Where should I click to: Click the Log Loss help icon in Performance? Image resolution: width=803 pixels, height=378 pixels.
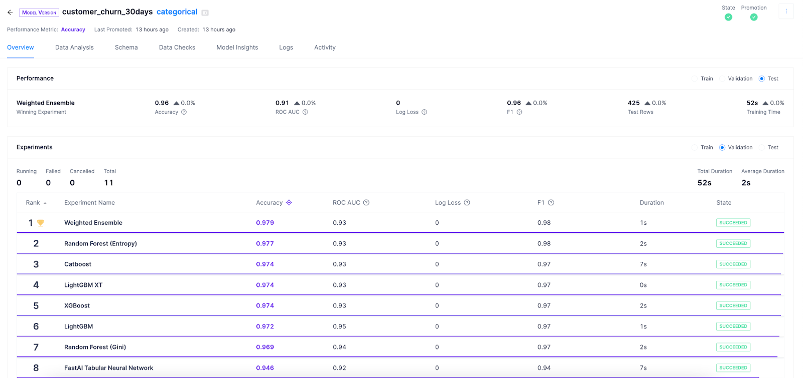(x=424, y=112)
